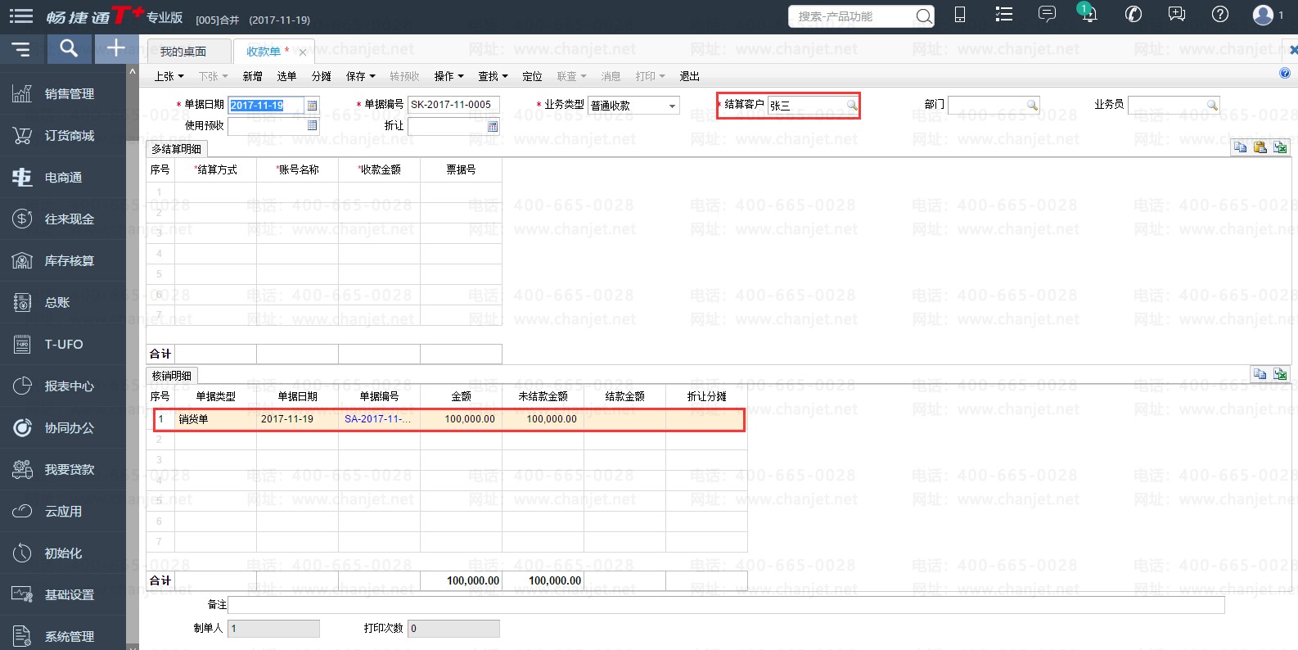Open 我要贷款 module
1298x650 pixels.
63,470
